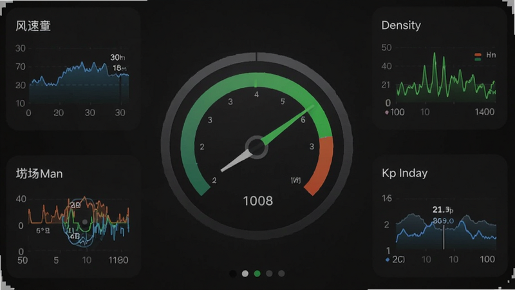Screen dimensions: 515x290
Task: Click the top marker of gauge outer ring
Action: pos(256,56)
